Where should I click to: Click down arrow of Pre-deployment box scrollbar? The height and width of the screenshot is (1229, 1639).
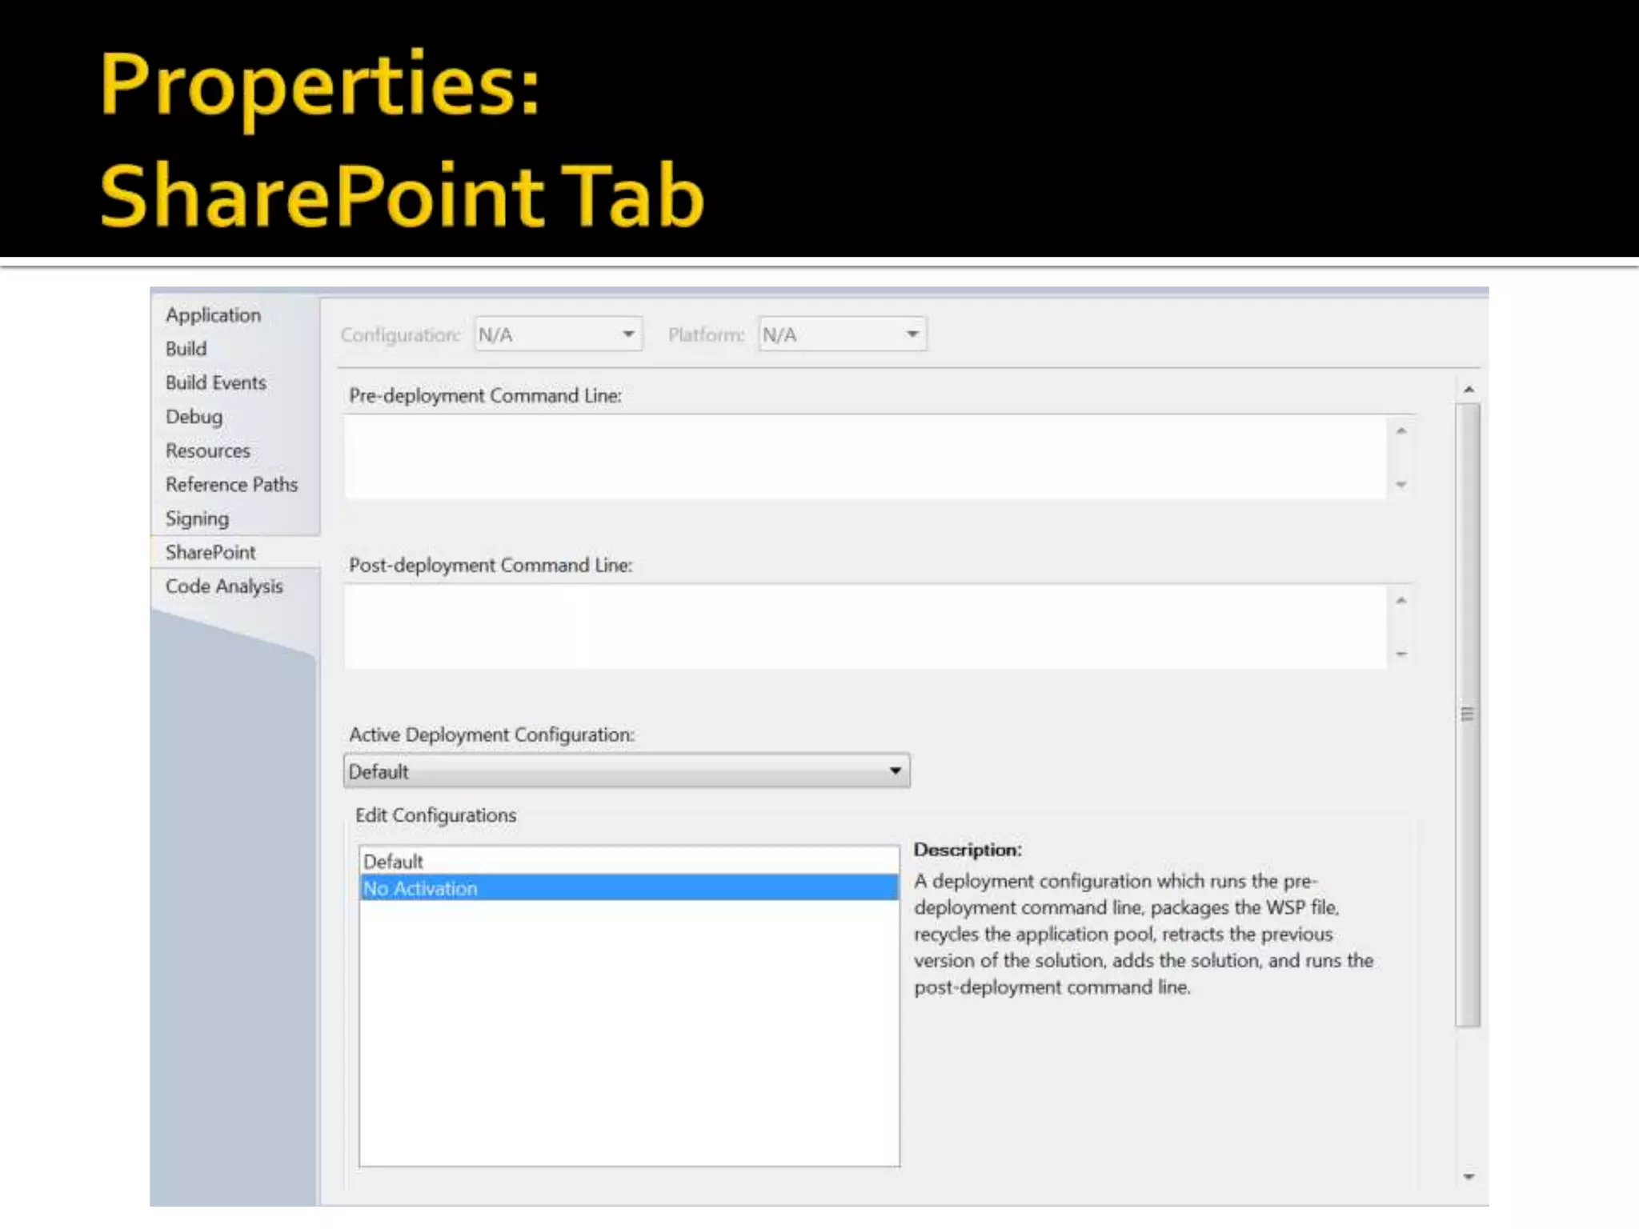point(1401,484)
